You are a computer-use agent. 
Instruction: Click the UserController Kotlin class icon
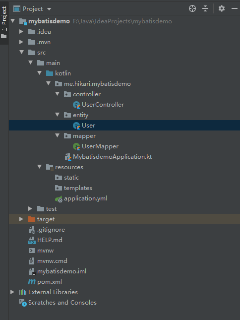pyautogui.click(x=76, y=105)
